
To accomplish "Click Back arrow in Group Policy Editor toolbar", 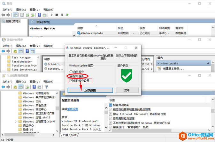I will [x=3, y=87].
